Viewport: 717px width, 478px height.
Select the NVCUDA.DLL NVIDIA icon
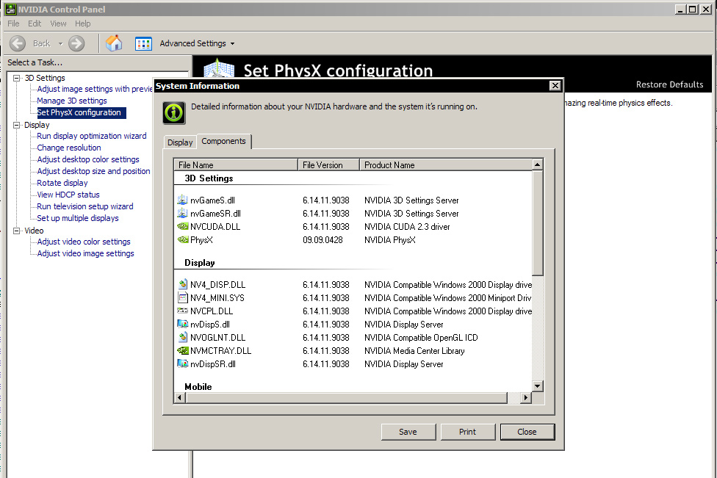coord(182,226)
